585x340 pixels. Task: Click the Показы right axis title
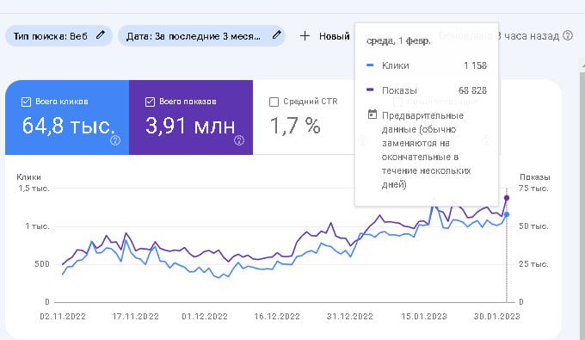tap(534, 177)
